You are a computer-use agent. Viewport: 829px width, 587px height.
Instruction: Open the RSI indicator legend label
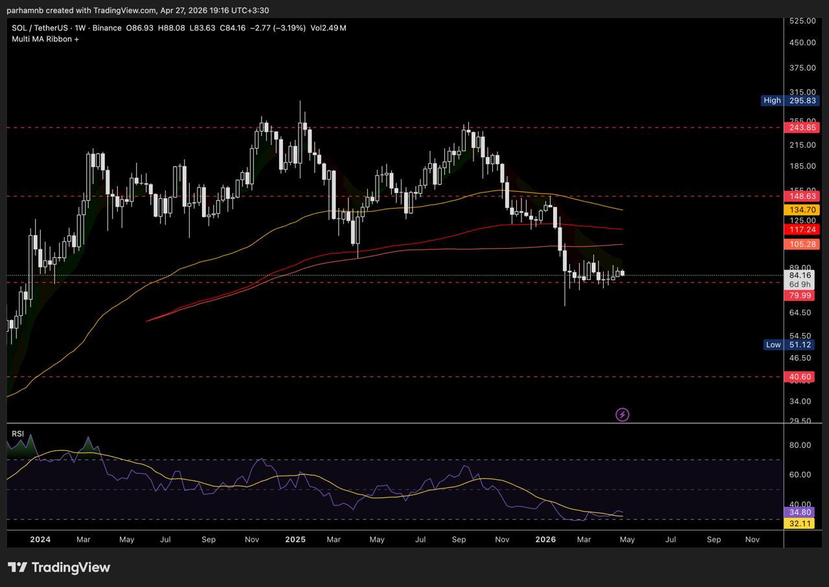[x=17, y=434]
